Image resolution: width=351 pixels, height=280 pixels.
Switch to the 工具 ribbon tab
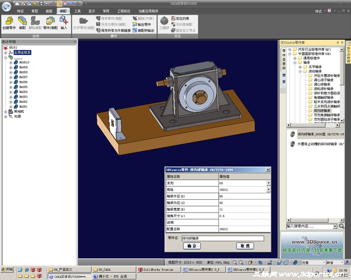tap(78, 11)
